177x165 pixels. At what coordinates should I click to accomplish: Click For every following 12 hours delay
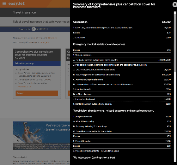tap(122, 126)
